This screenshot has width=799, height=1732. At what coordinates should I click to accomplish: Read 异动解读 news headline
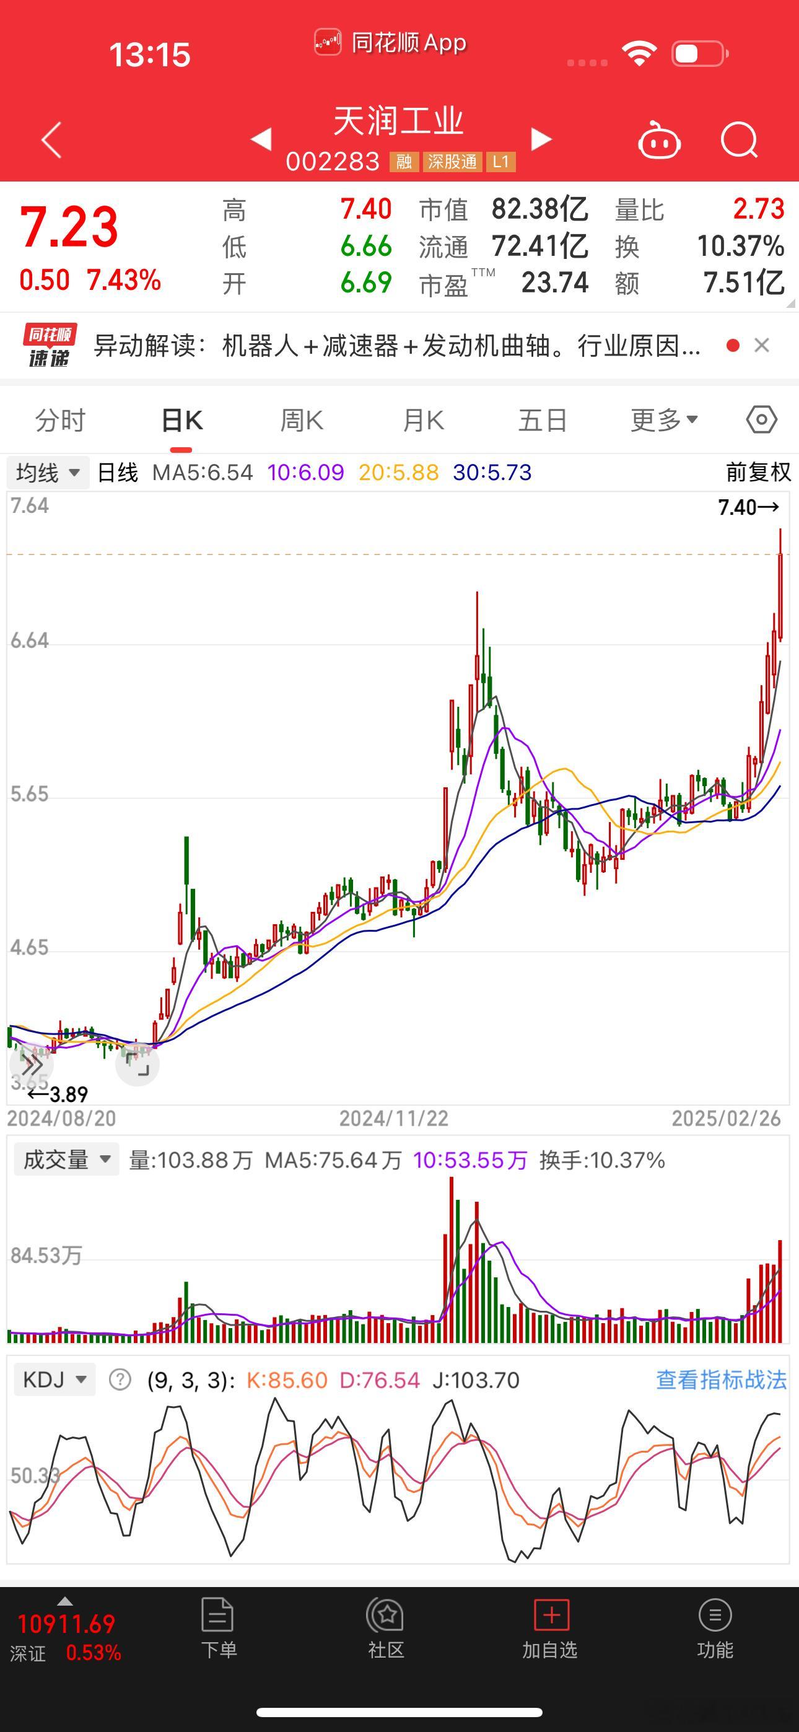click(x=397, y=346)
